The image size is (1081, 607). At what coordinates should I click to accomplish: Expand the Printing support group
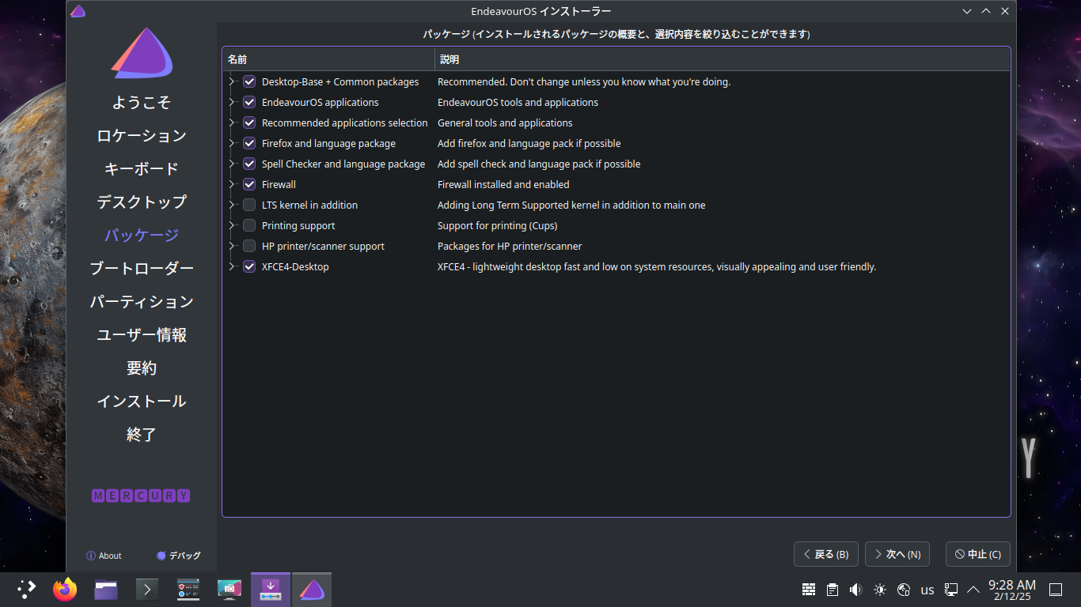[x=232, y=225]
